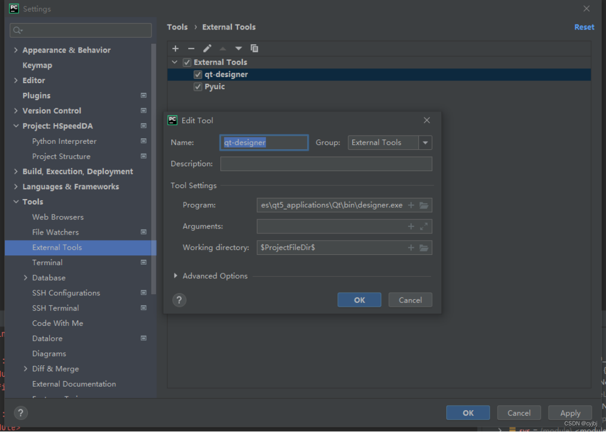Click OK in Edit Tool dialog
Viewport: 606px width, 432px height.
tap(359, 300)
